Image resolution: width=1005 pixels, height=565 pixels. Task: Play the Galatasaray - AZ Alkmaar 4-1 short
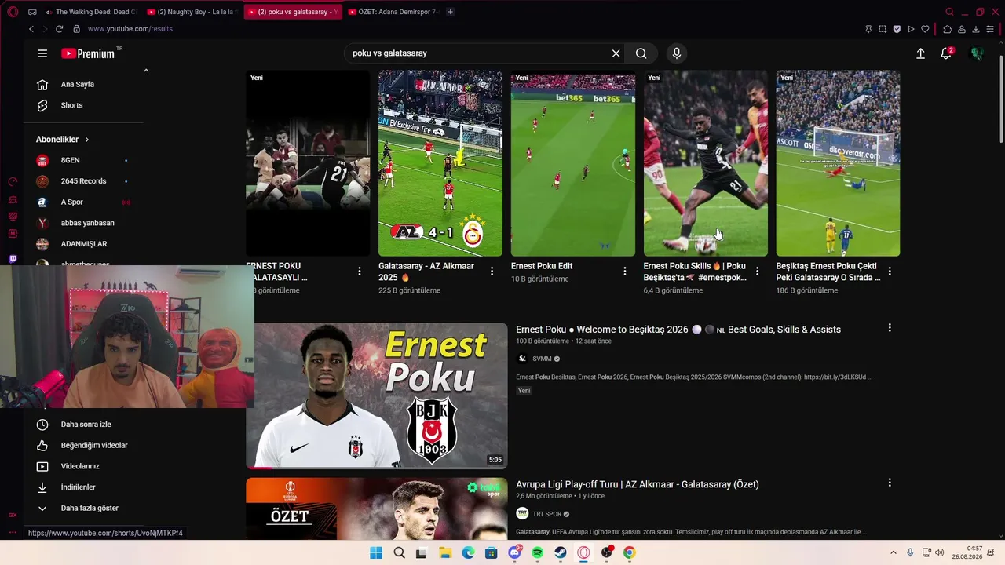coord(440,163)
